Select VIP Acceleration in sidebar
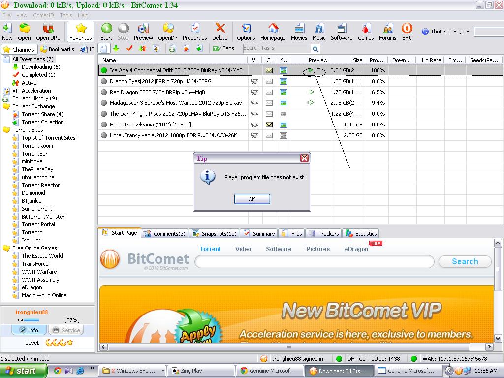This screenshot has height=378, width=504. tap(31, 91)
